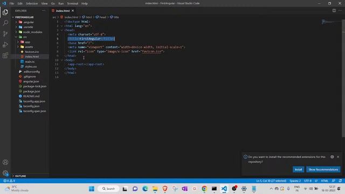The image size is (345, 194).
Task: Change indentation via Spaces: 2
Action: [295, 181]
